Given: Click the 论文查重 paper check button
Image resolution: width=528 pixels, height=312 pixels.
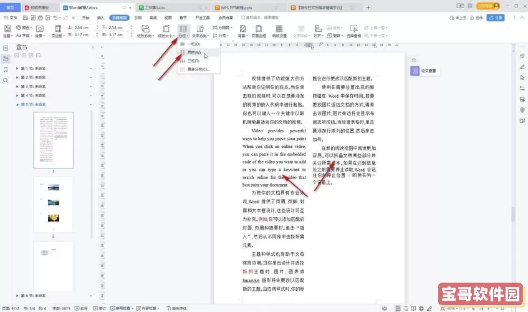Looking at the screenshot, I should 425,71.
